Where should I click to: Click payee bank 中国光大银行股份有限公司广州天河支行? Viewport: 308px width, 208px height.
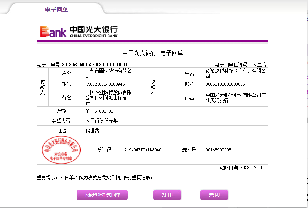[x=236, y=98]
